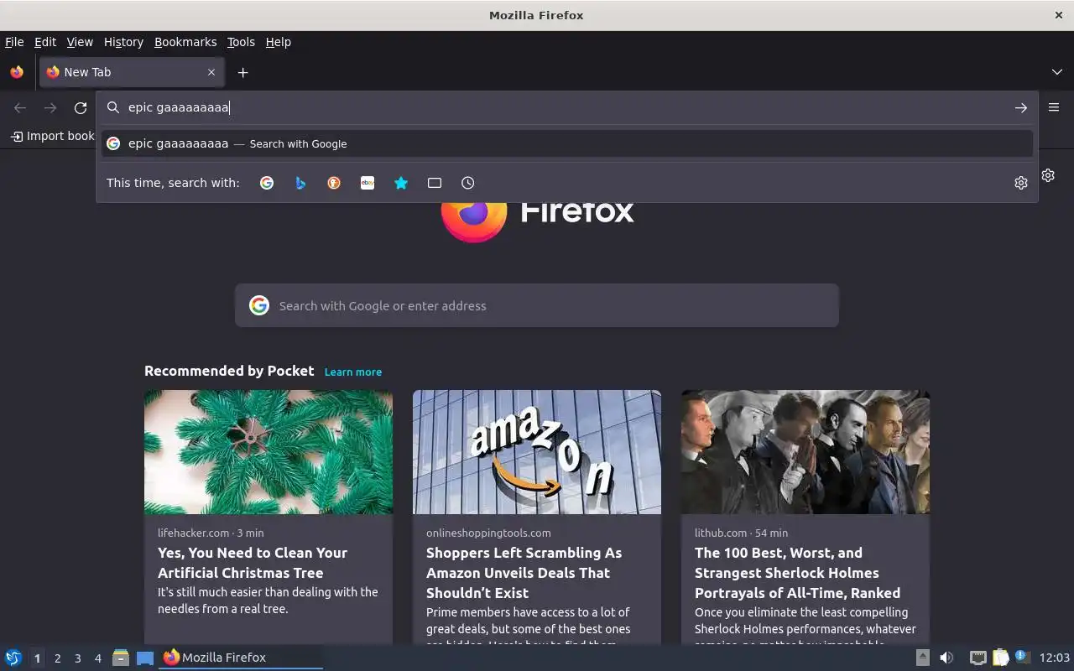Open the Christmas tree article thumbnail
Screen dimensions: 1074x671
pos(268,452)
